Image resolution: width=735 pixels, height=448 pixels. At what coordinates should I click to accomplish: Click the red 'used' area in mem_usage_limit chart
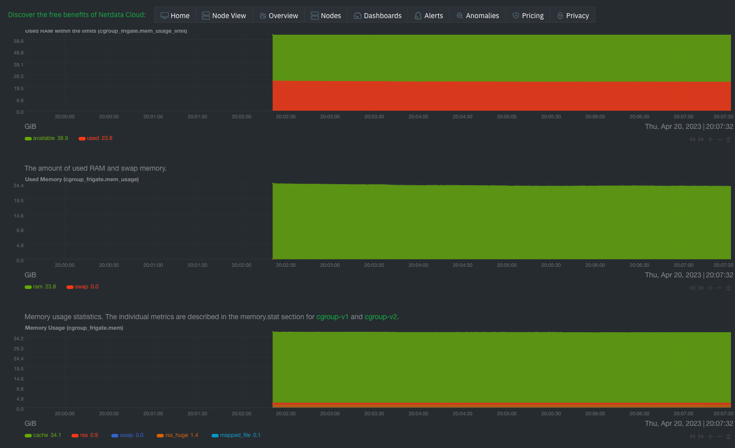(502, 96)
